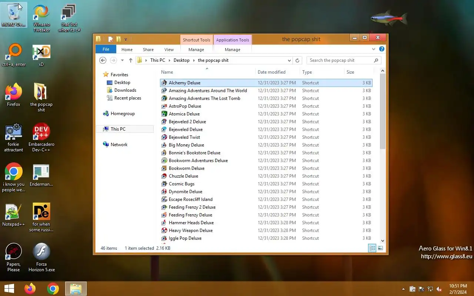Open recent locations dropdown arrow
This screenshot has width=474, height=296.
pyautogui.click(x=122, y=60)
